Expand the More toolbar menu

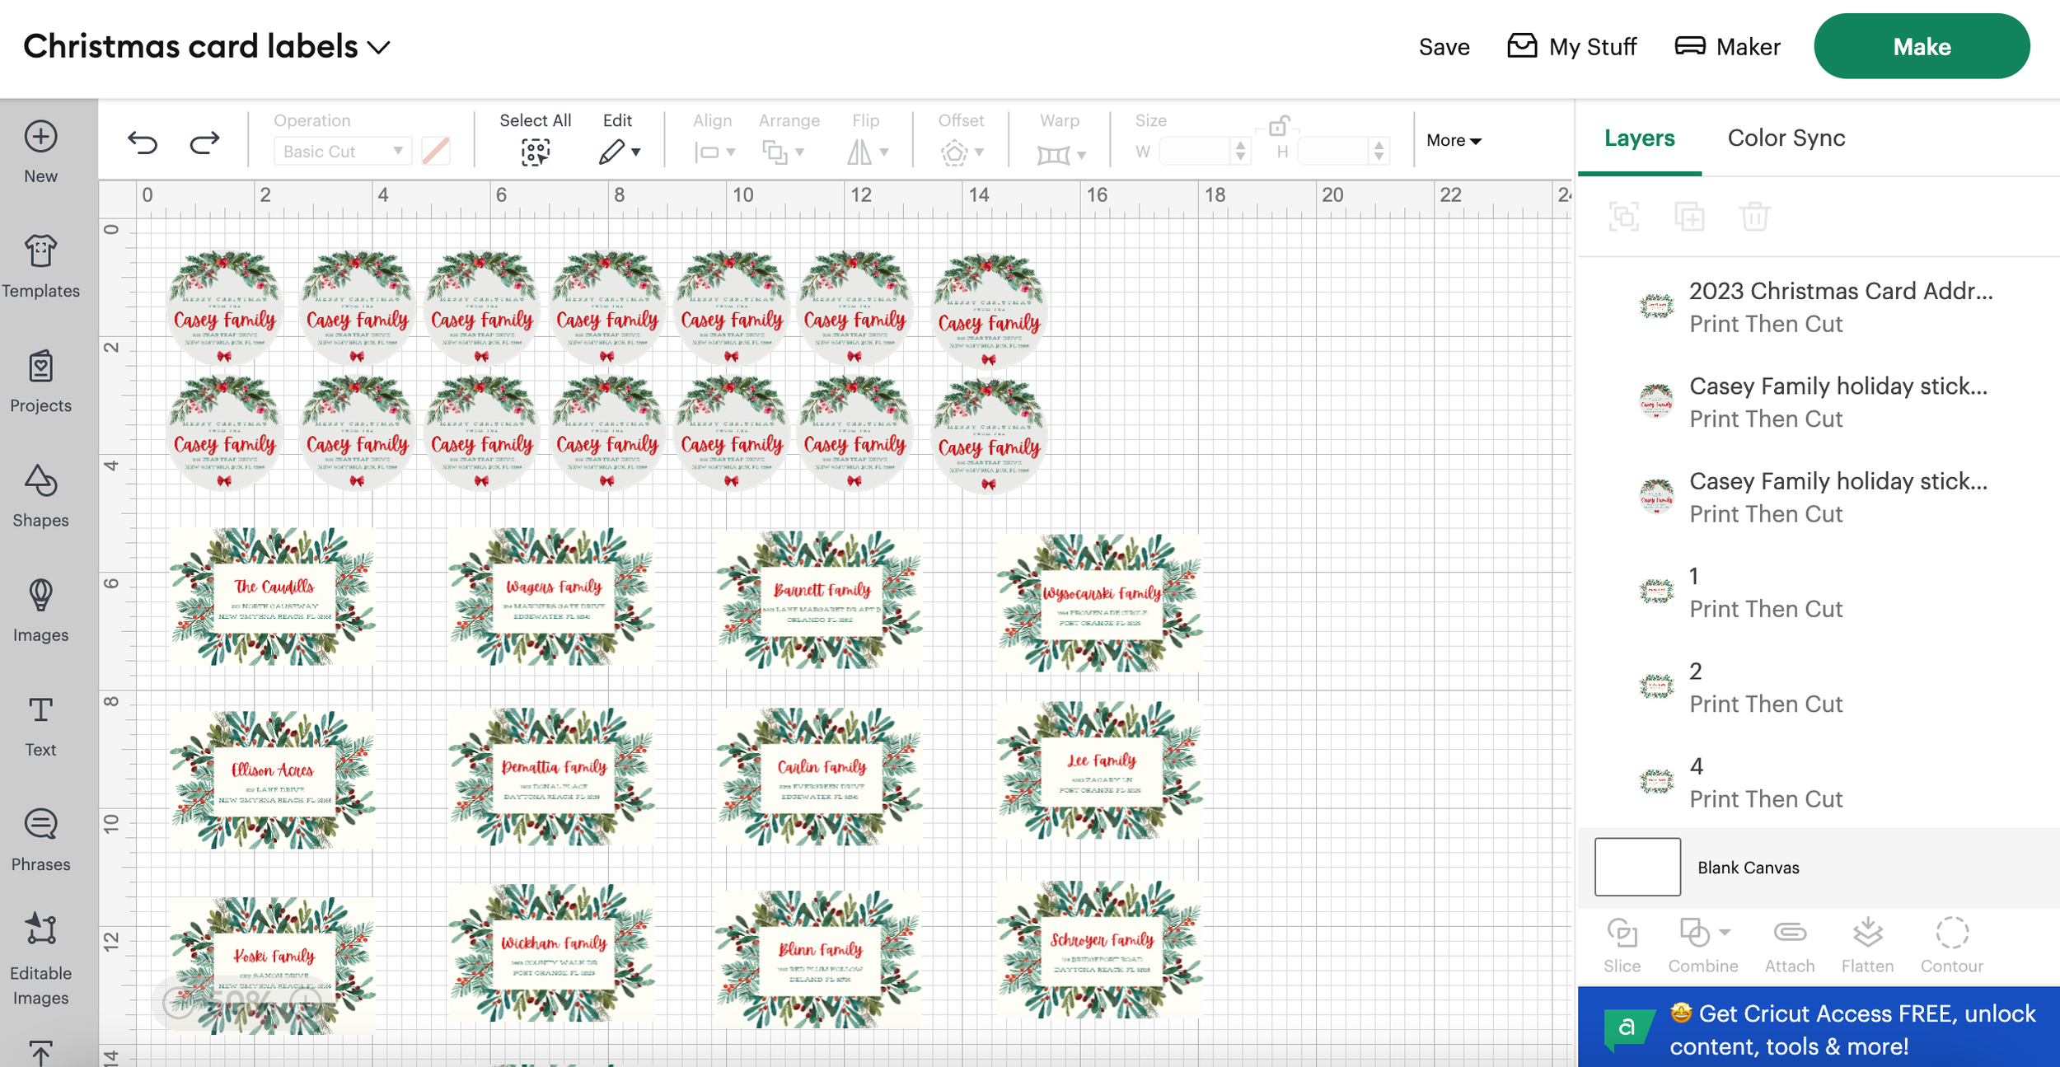1454,140
